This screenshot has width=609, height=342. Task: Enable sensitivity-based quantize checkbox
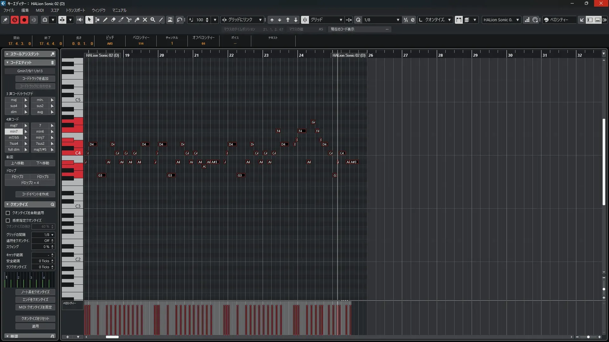pyautogui.click(x=8, y=220)
